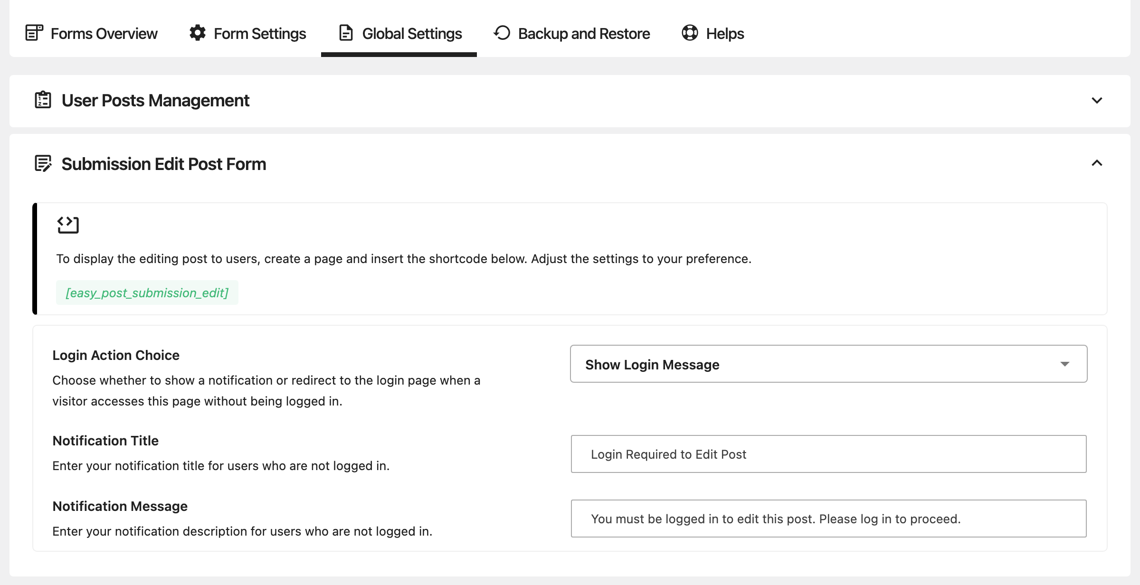1140x585 pixels.
Task: Collapse the Submission Edit Post Form section chevron
Action: click(1097, 163)
